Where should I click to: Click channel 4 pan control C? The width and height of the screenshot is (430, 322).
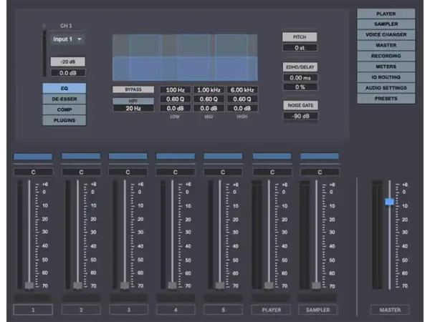(176, 172)
